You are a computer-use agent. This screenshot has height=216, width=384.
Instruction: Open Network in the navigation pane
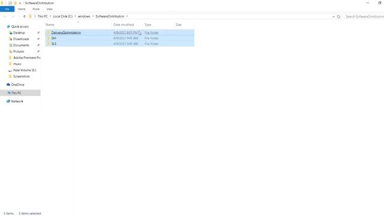point(17,101)
